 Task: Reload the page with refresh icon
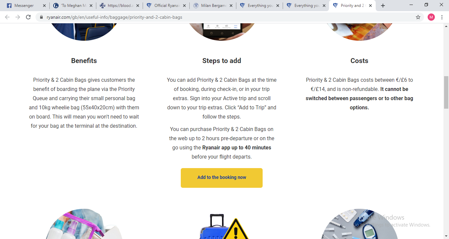pos(28,17)
